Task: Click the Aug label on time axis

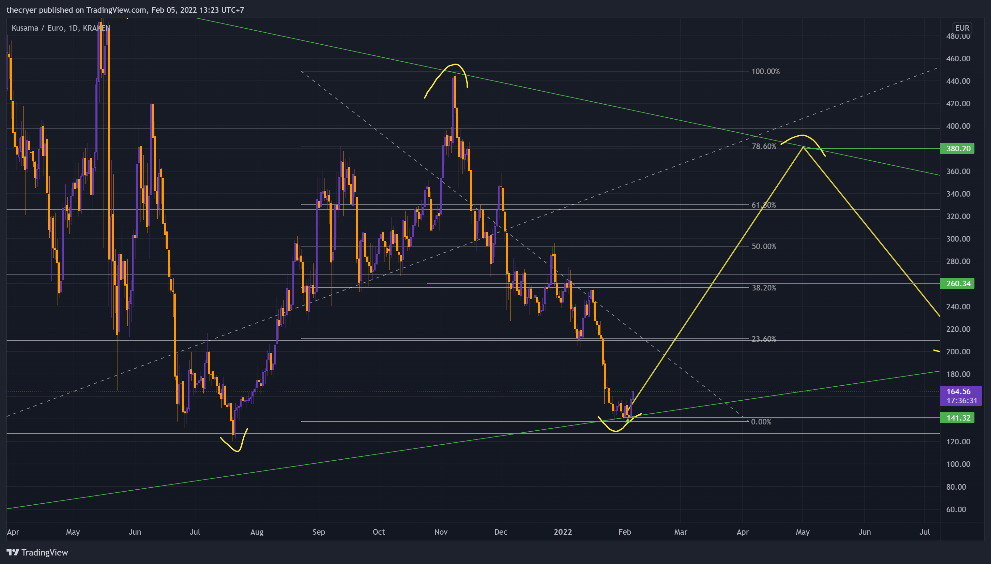Action: pos(257,532)
